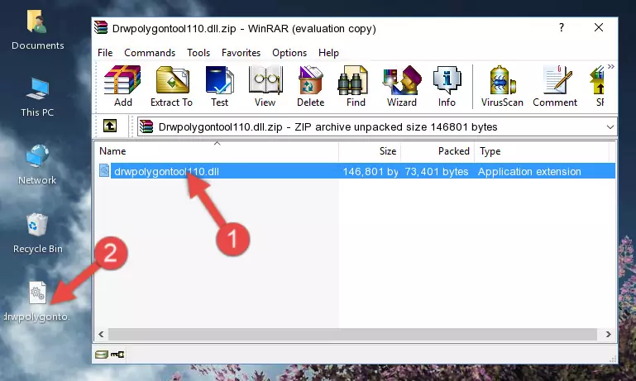Click the key password icon in status bar
636x381 pixels.
(x=117, y=355)
